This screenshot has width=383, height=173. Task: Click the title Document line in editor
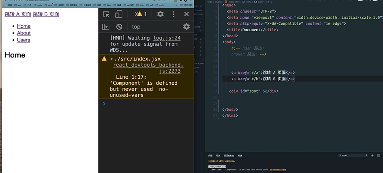(x=252, y=30)
